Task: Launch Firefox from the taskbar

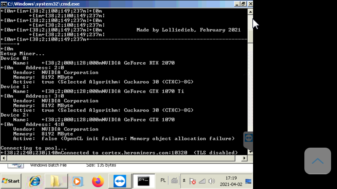Action: (98, 181)
